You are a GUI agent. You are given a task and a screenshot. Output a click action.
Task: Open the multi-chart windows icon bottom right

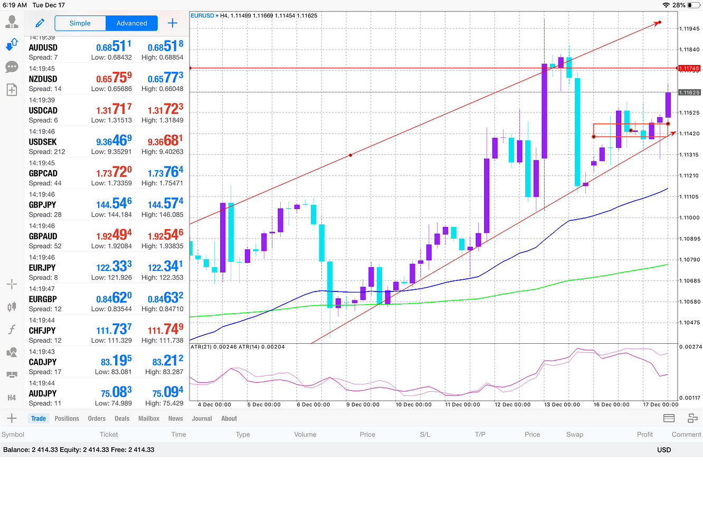(692, 418)
